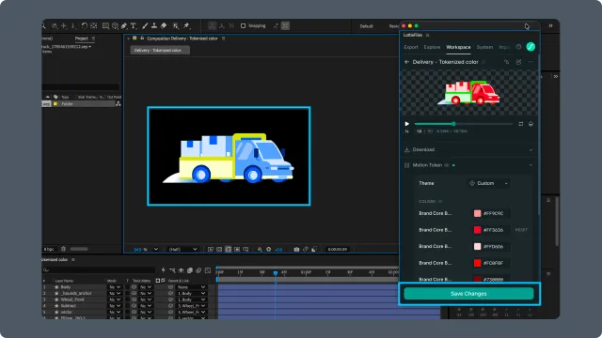Toggle the shy layers switch in timeline
This screenshot has width=602, height=338.
tap(181, 270)
